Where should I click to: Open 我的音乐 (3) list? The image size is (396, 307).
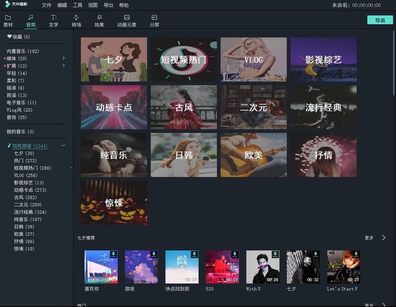[20, 131]
